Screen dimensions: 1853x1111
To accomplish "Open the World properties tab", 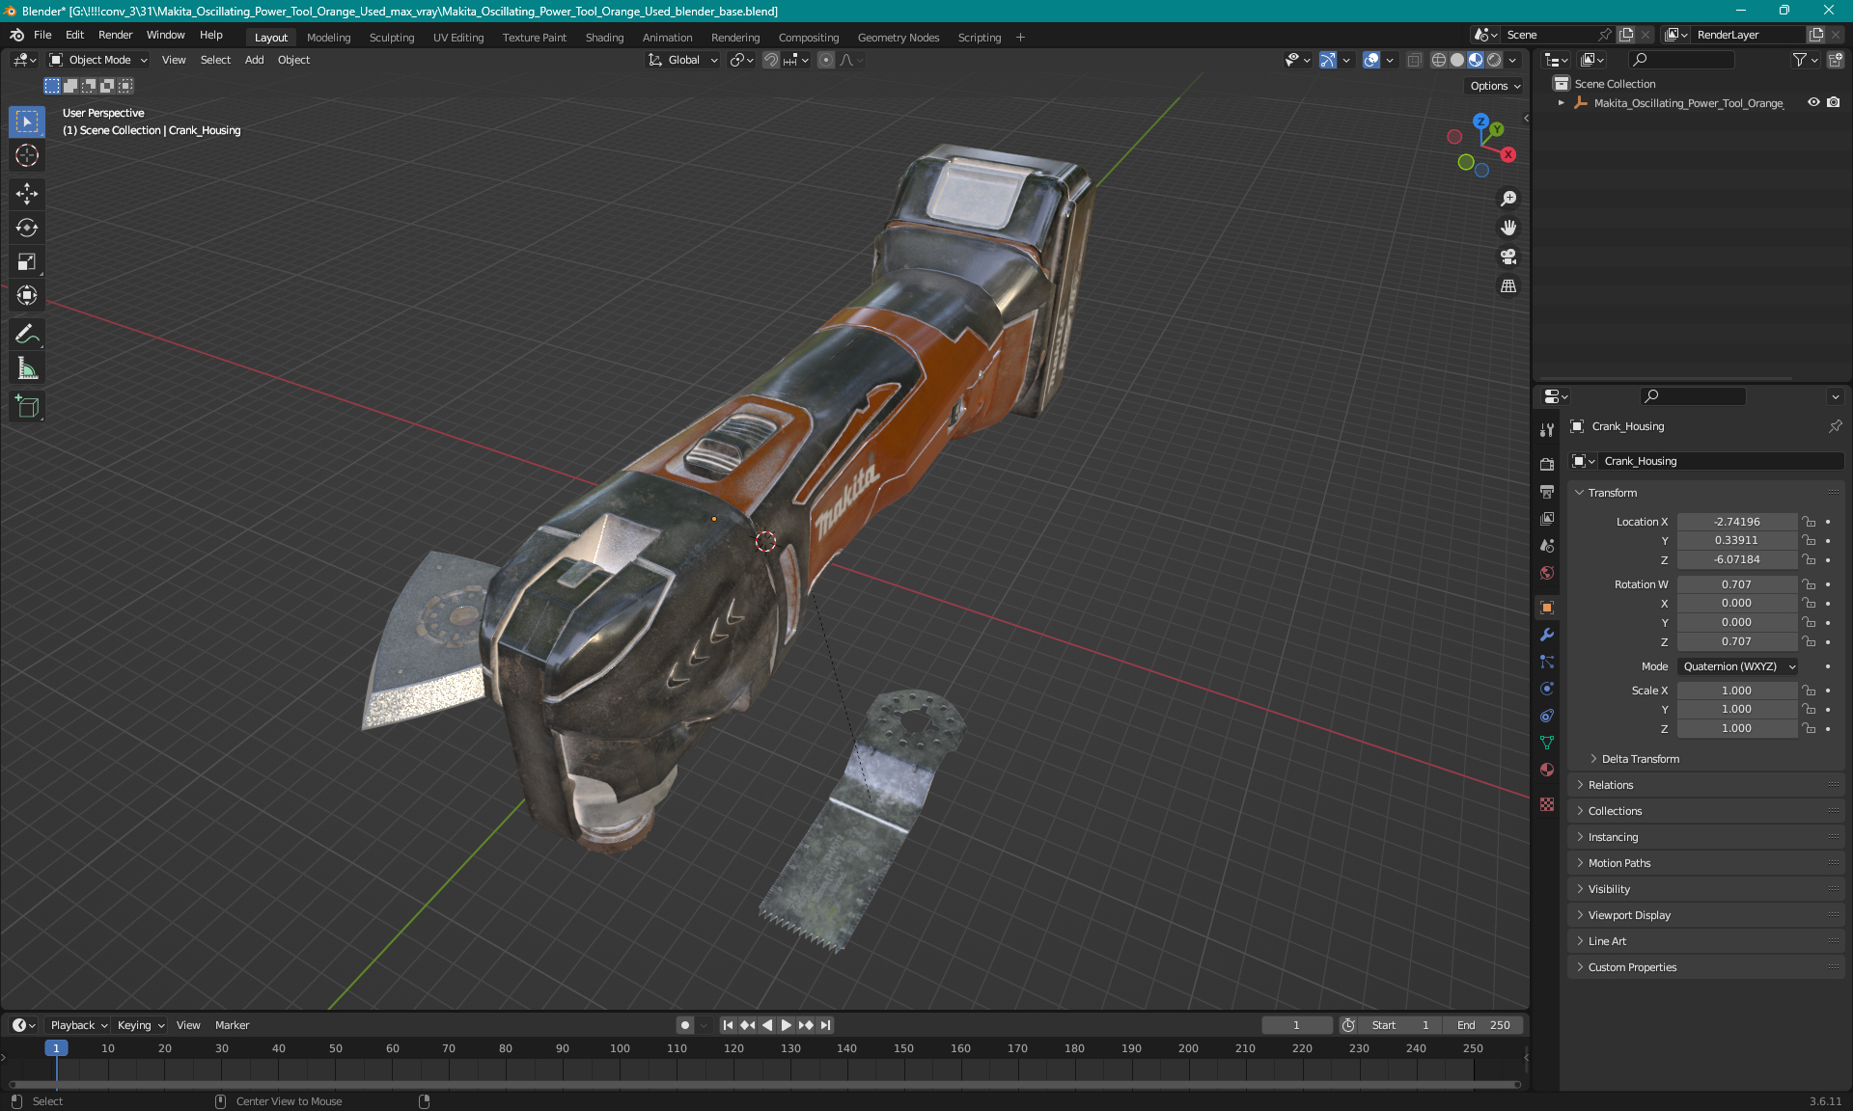I will (x=1547, y=573).
